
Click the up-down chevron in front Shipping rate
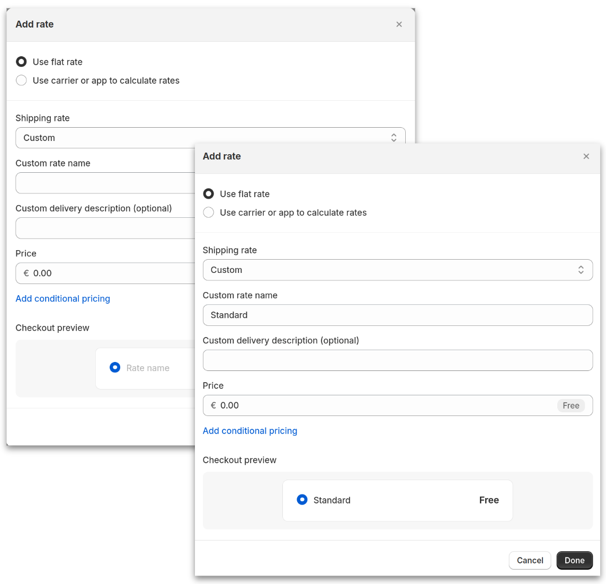[581, 270]
